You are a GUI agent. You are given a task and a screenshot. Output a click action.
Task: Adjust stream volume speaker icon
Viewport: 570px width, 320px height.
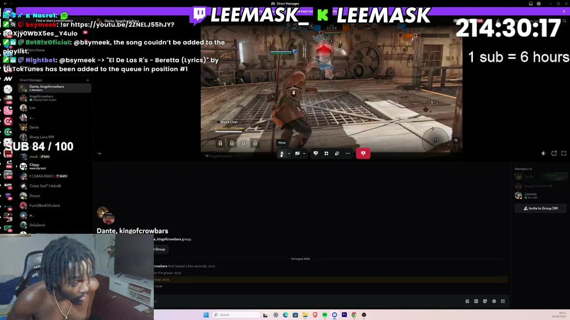point(544,153)
